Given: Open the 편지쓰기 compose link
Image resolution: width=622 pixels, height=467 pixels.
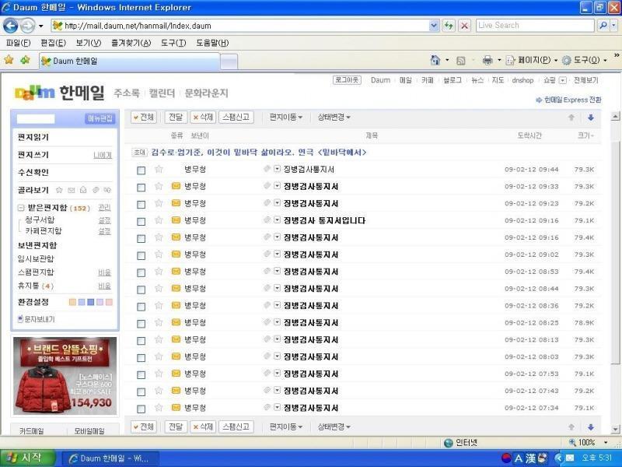Looking at the screenshot, I should click(33, 154).
